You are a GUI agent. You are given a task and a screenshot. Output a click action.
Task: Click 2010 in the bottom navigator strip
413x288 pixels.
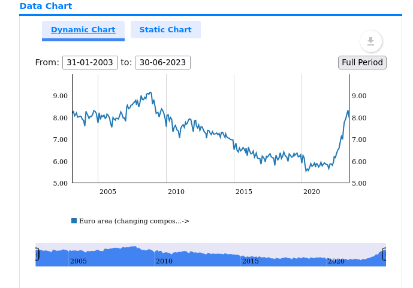(164, 261)
